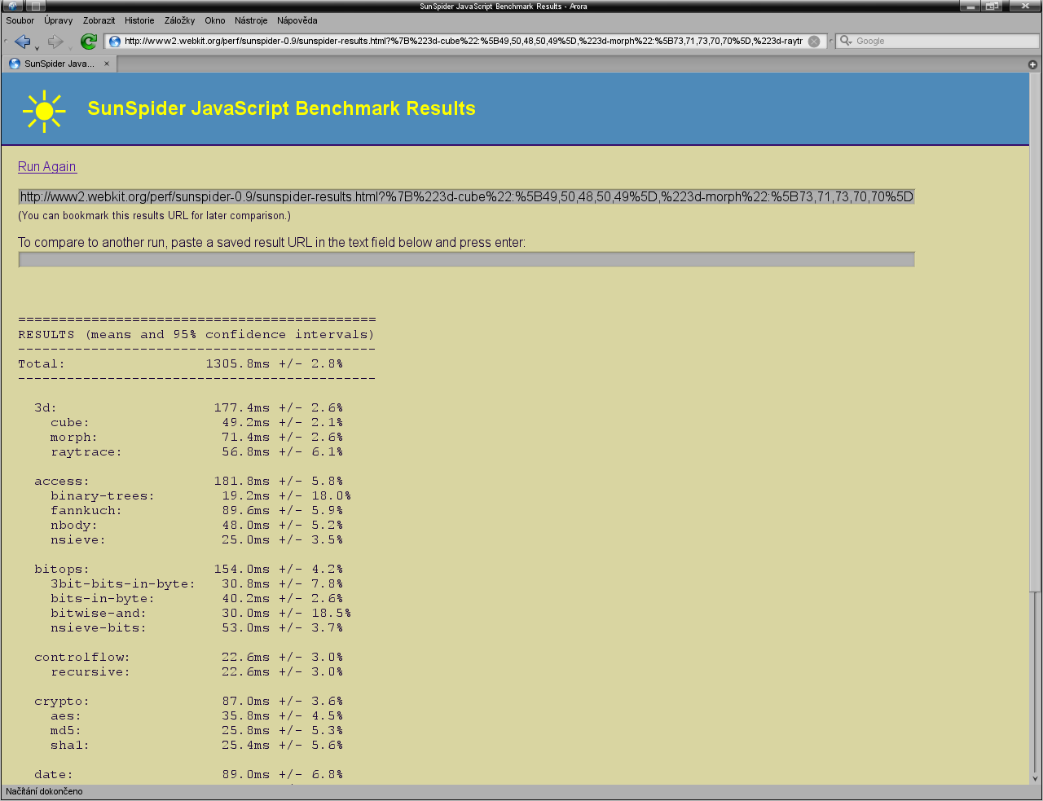Click the nsieve-bits: 53.0ms row
Viewport: 1043px width, 801px height.
click(197, 627)
